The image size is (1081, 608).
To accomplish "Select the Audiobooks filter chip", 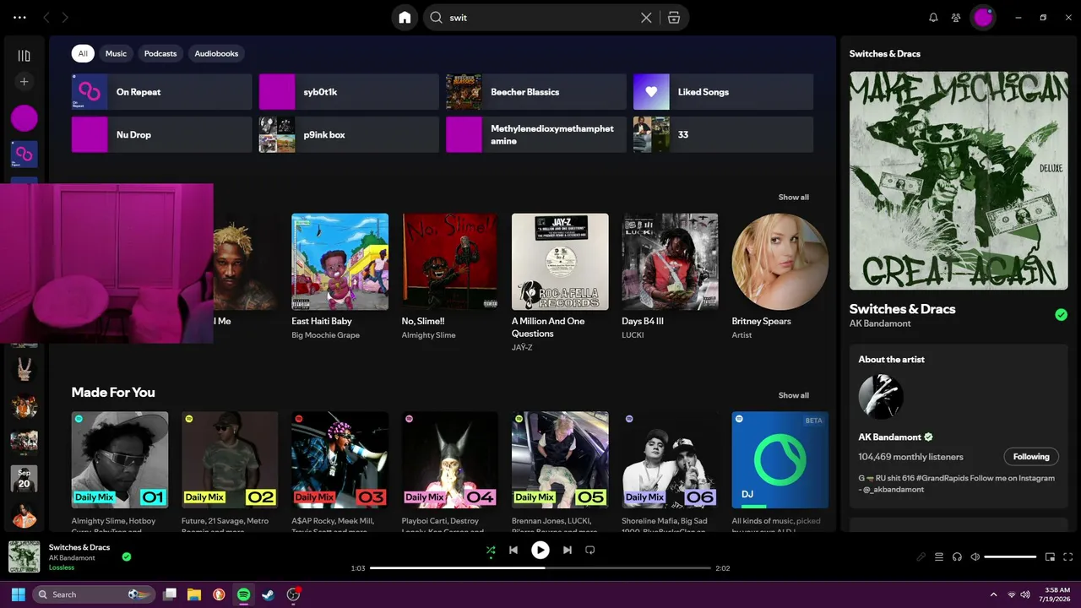I will pyautogui.click(x=216, y=53).
